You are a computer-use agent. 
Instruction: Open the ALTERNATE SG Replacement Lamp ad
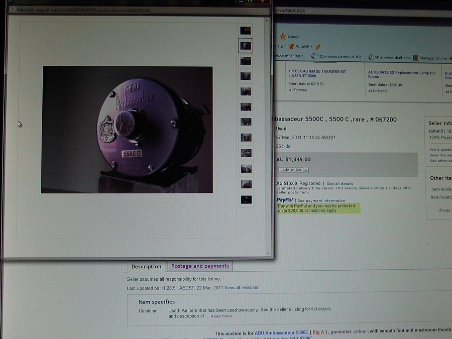402,75
